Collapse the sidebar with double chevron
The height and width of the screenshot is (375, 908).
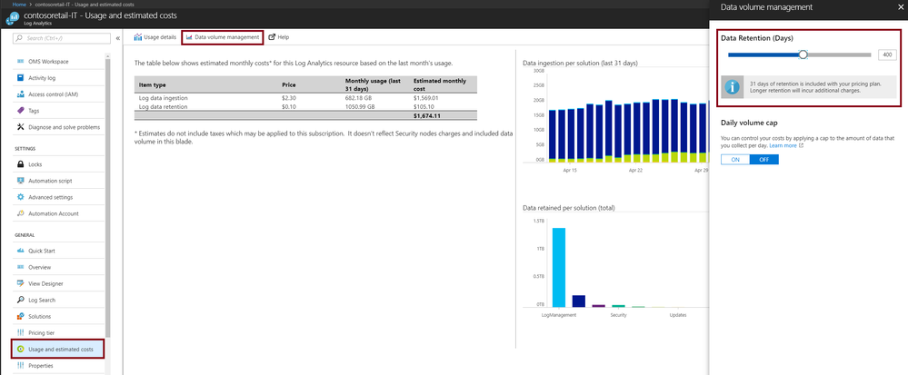point(118,38)
